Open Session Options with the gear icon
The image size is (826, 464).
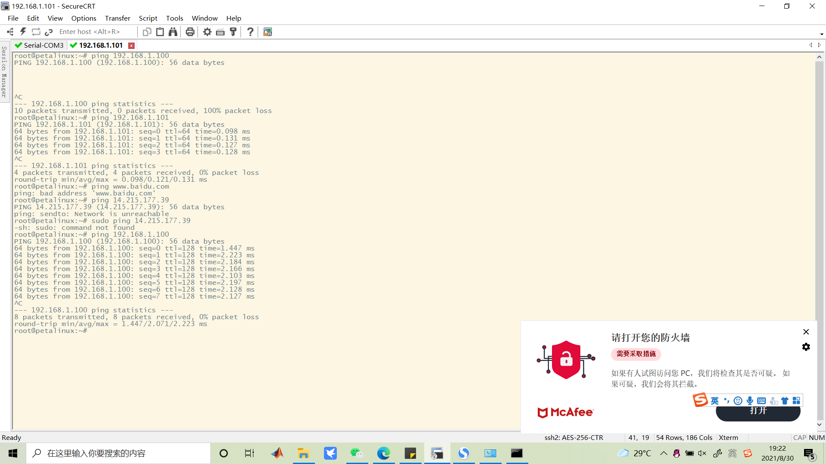207,31
